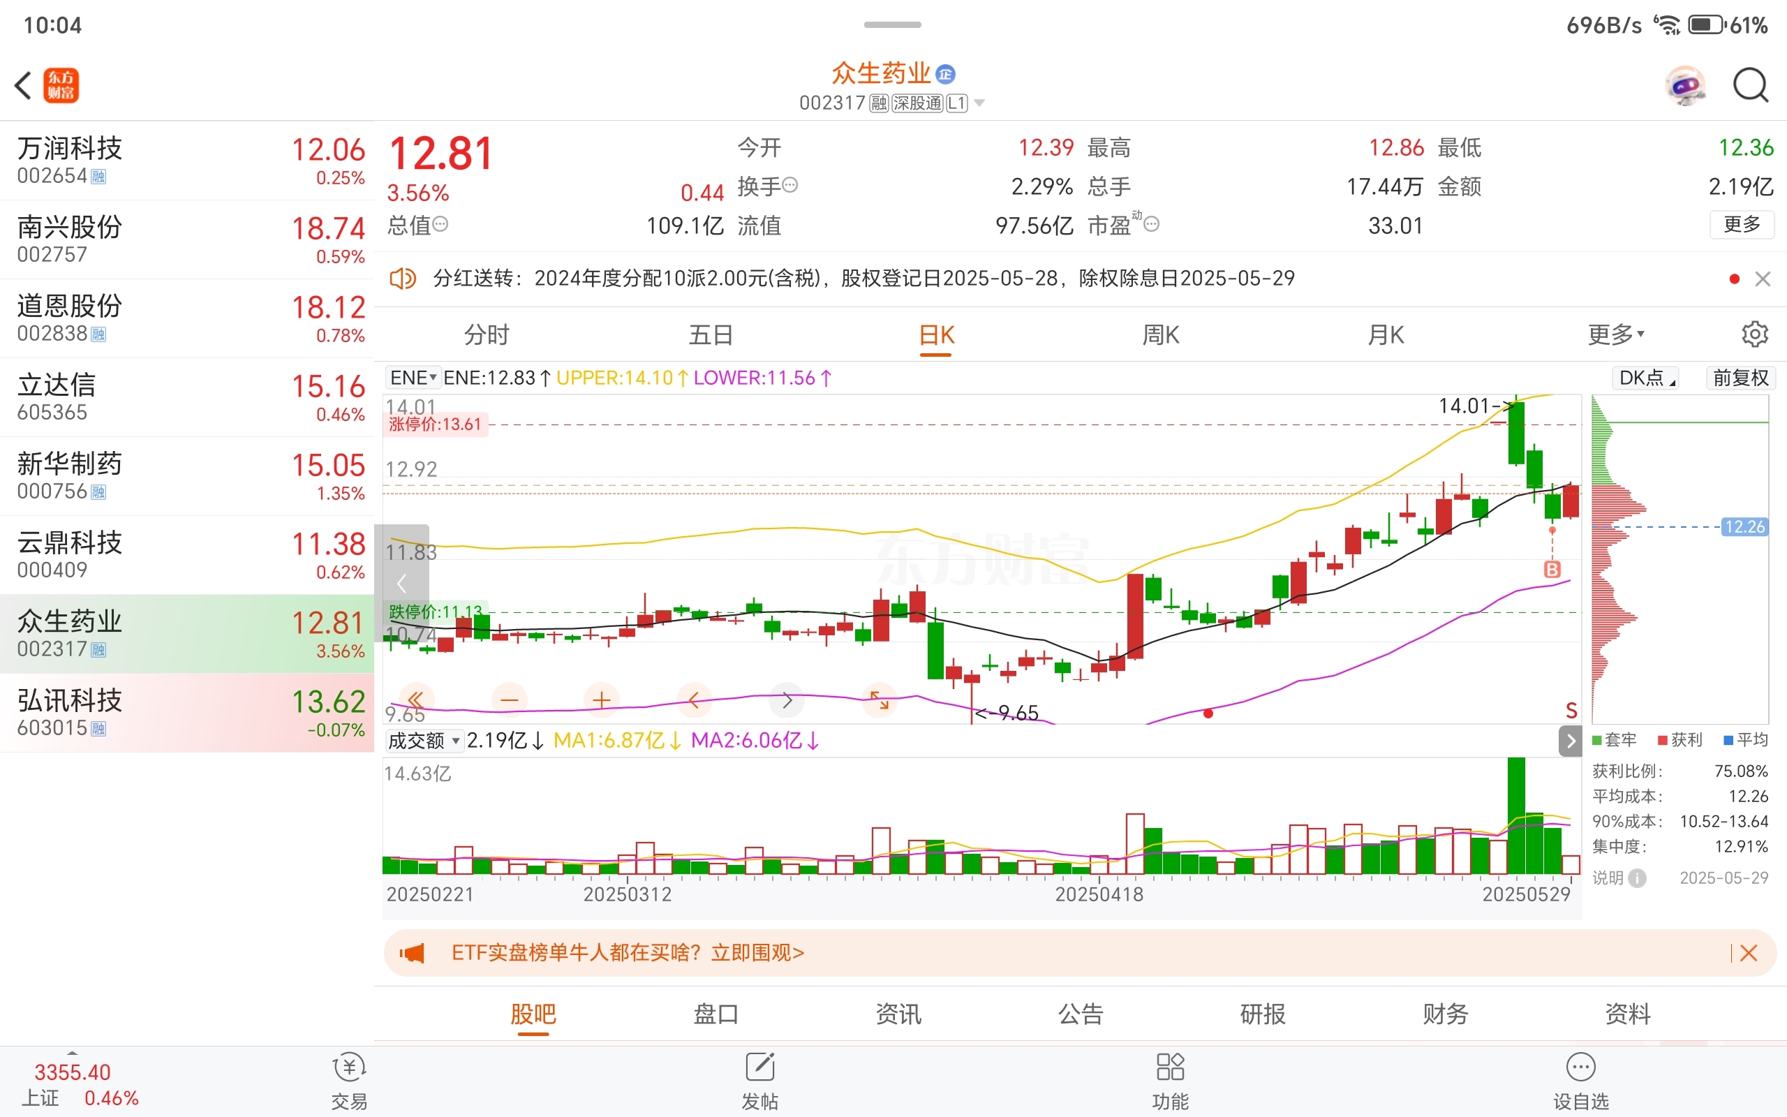Dismiss the dividend announcement bar

coord(1763,279)
